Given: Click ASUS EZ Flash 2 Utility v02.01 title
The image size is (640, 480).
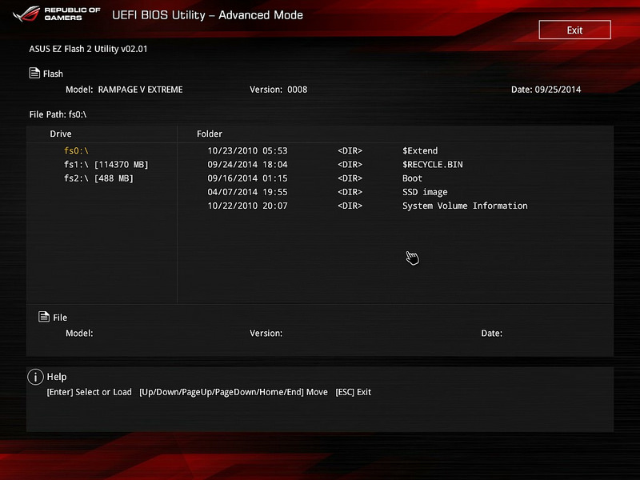Looking at the screenshot, I should [x=88, y=49].
